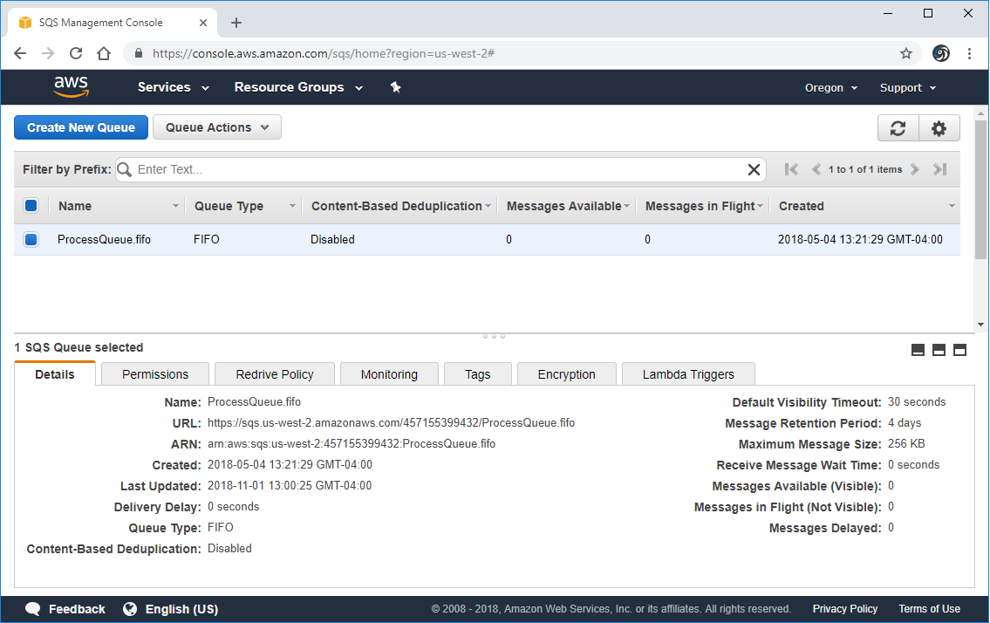Go to the first page of items
Screen dimensions: 990x623
791,169
